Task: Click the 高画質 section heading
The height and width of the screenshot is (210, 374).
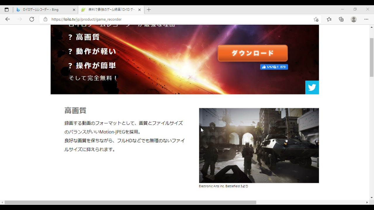Action: pos(75,111)
